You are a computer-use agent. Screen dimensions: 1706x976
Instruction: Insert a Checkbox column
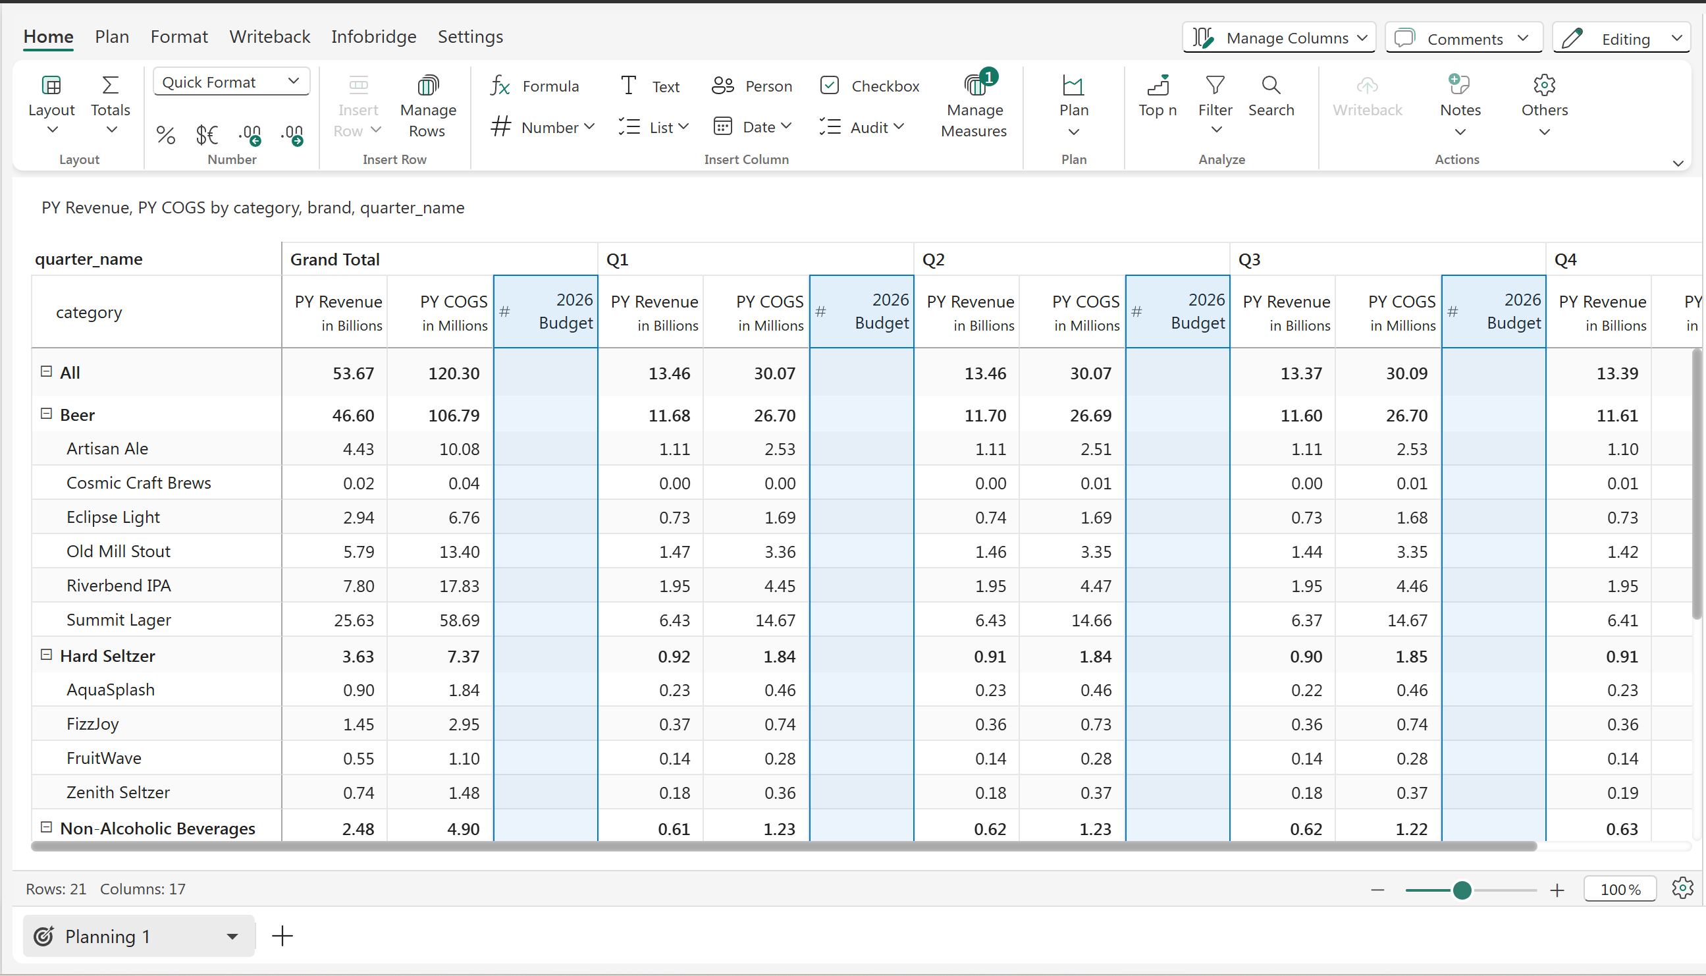point(870,86)
